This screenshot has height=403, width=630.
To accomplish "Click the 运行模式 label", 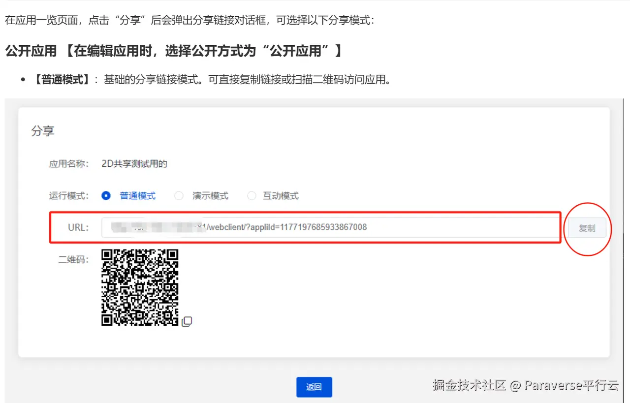I will pos(68,196).
